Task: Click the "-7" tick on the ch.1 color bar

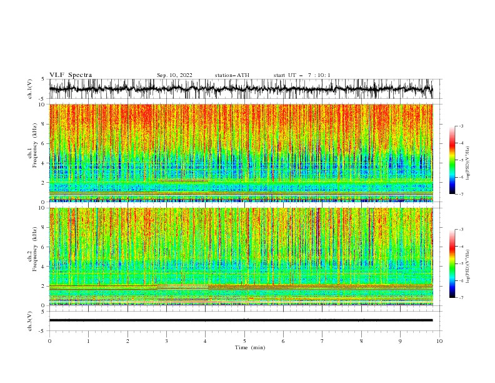Action: pos(461,194)
